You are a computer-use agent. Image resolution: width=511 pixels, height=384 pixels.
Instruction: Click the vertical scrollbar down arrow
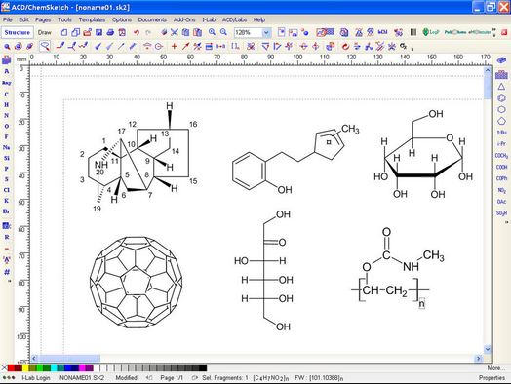[x=488, y=349]
